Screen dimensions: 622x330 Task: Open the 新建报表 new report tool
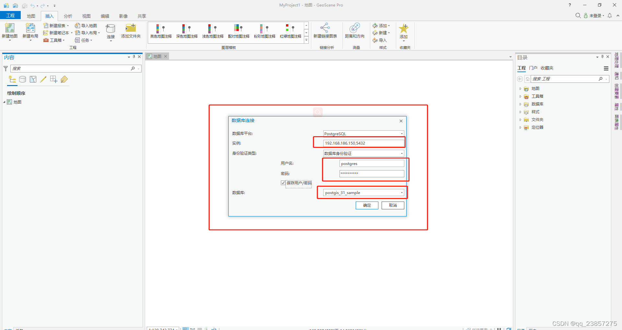coord(56,26)
